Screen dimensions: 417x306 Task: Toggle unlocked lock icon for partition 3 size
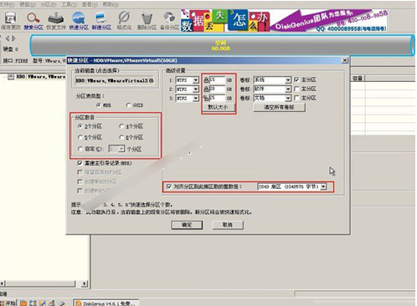206,98
